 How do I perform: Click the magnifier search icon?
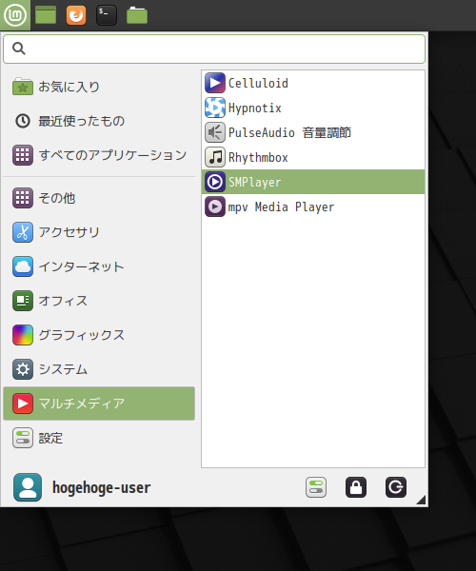[x=19, y=49]
